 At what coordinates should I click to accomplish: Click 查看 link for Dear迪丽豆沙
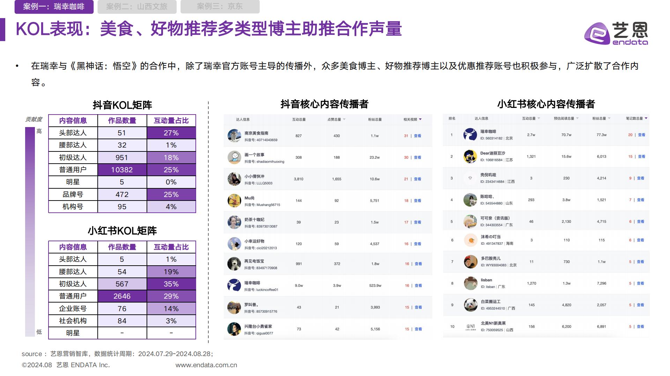[x=641, y=156]
